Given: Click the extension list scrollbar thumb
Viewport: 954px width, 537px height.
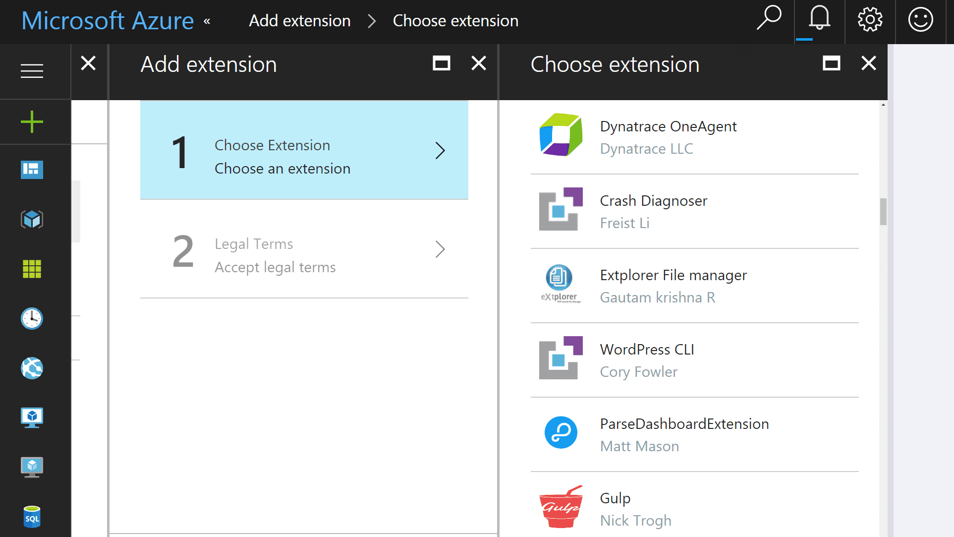Looking at the screenshot, I should [x=883, y=212].
